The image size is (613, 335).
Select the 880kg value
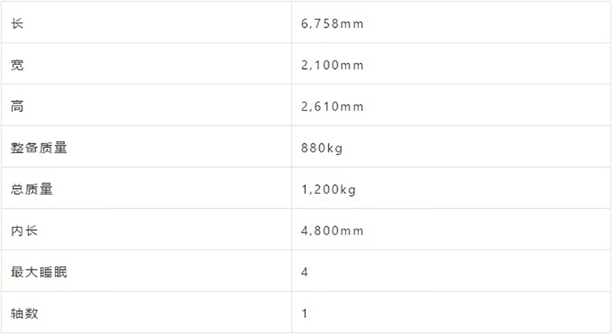click(x=322, y=149)
